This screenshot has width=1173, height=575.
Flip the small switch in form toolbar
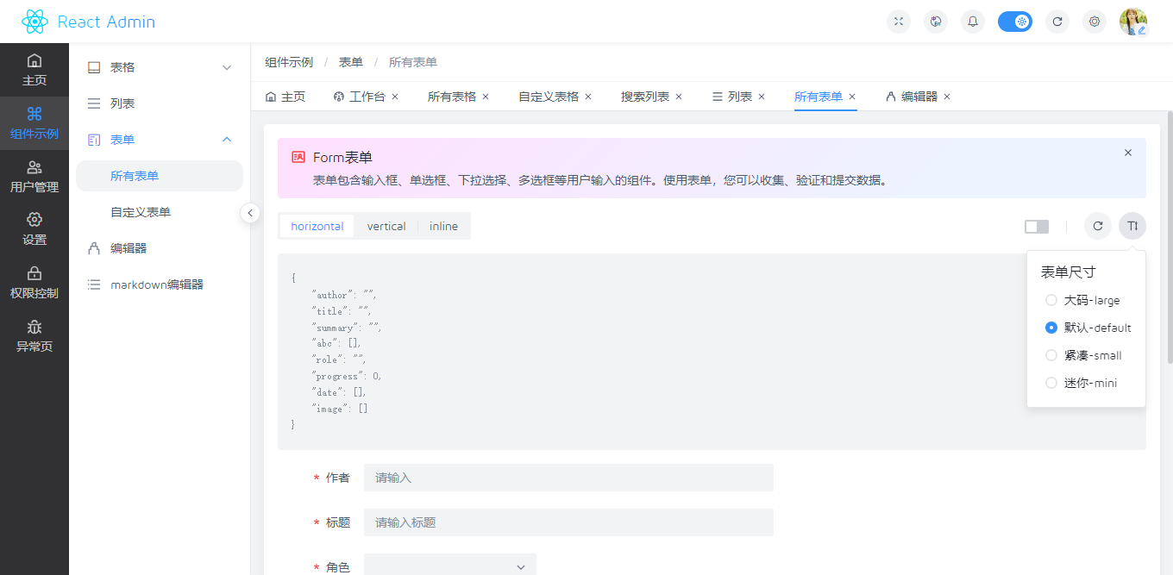(1036, 226)
